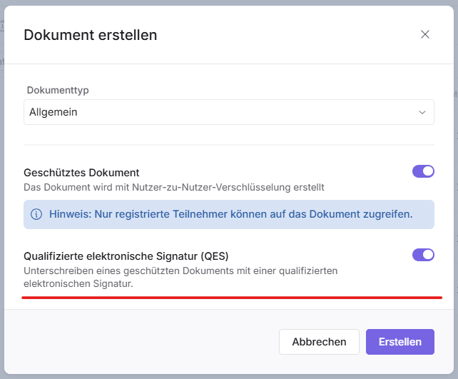Turn off the QES signature toggle

pyautogui.click(x=423, y=255)
